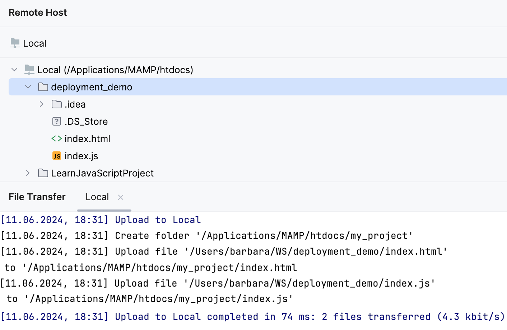Select the .DS_Store file entry
507x330 pixels.
tap(86, 121)
